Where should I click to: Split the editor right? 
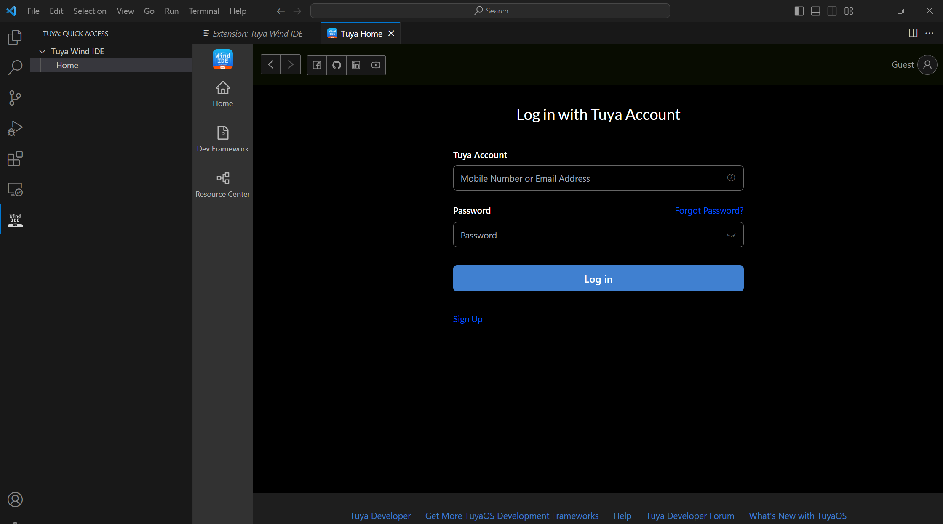[913, 33]
